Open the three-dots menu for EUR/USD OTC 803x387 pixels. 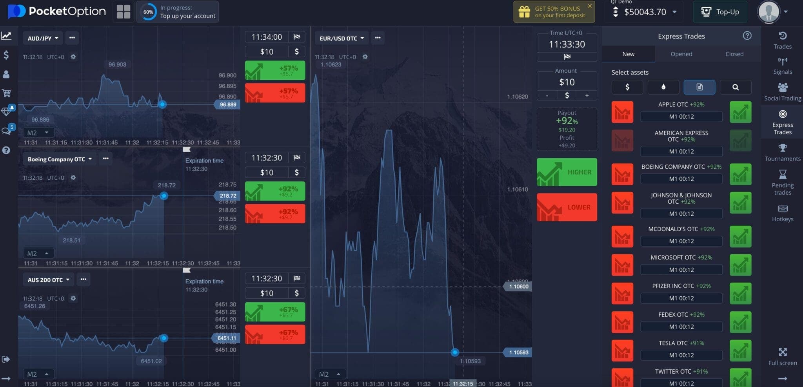tap(378, 38)
